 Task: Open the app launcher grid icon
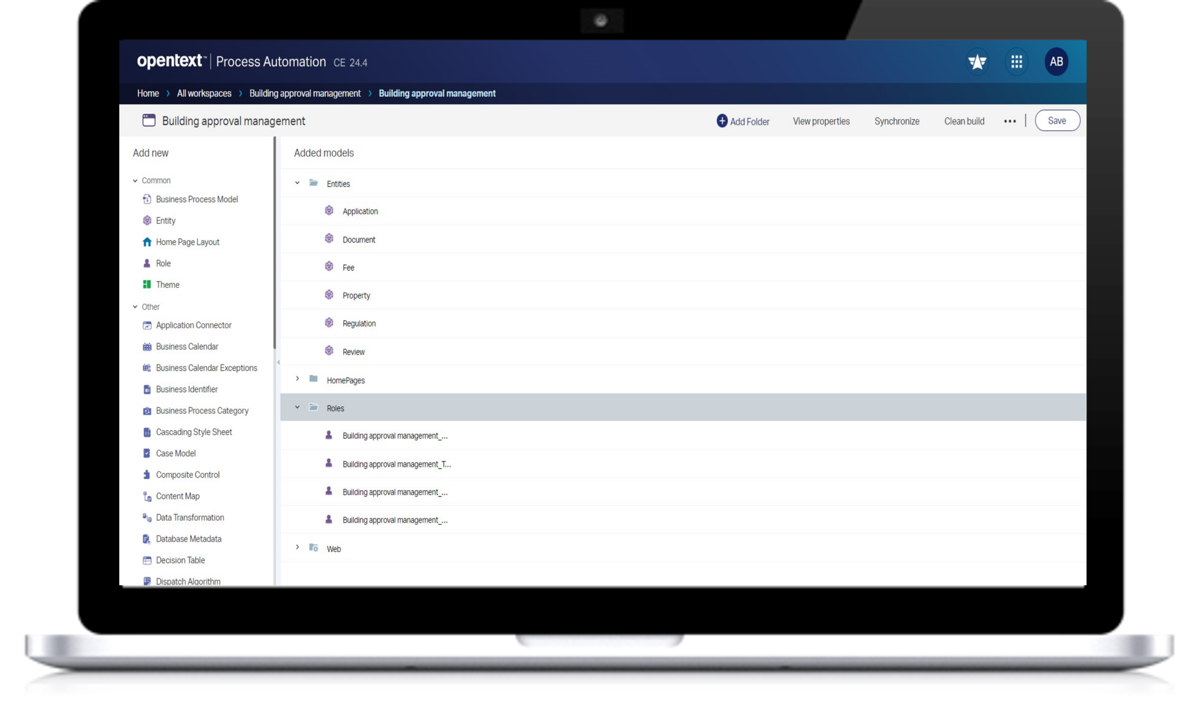click(1017, 61)
